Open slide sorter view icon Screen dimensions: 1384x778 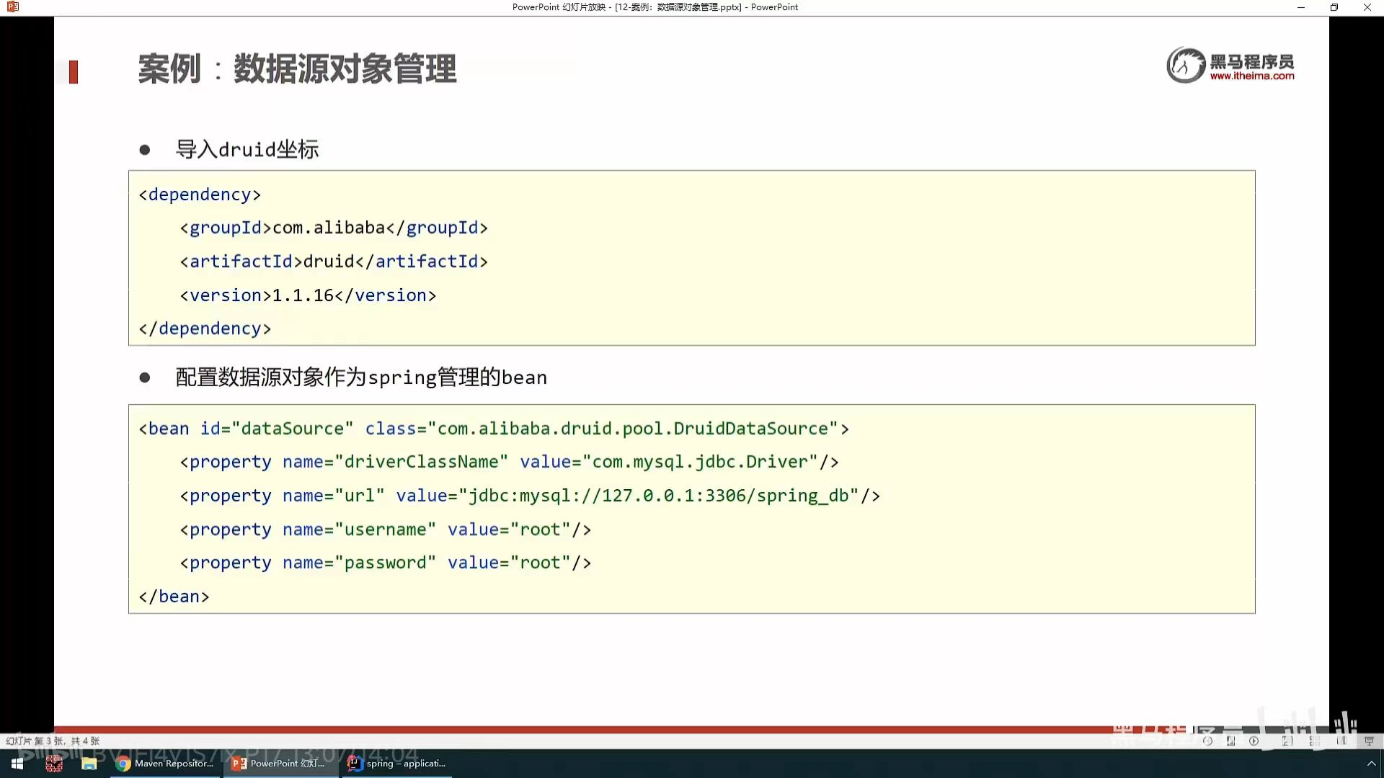tap(1315, 741)
